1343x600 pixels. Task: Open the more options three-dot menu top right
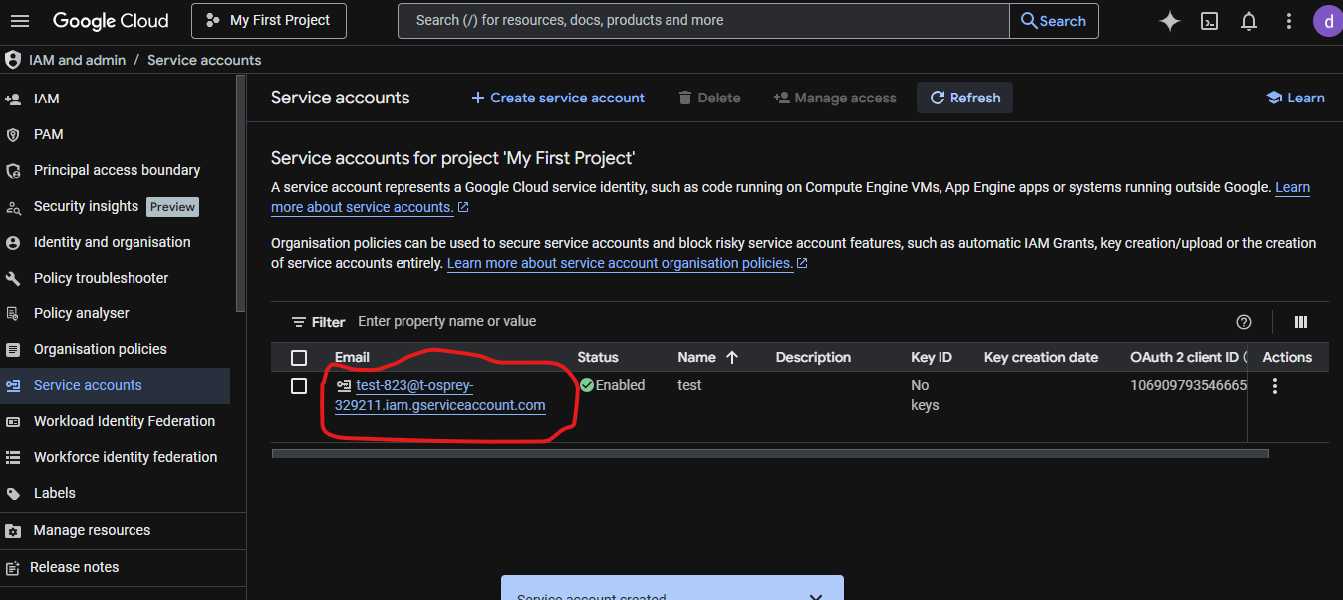coord(1288,20)
